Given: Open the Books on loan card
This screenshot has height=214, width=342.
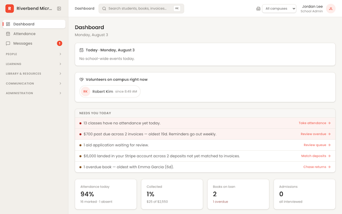Looking at the screenshot, I should [x=238, y=194].
